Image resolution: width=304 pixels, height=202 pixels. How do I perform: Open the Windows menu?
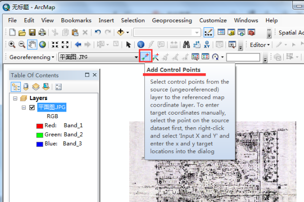tap(246, 20)
